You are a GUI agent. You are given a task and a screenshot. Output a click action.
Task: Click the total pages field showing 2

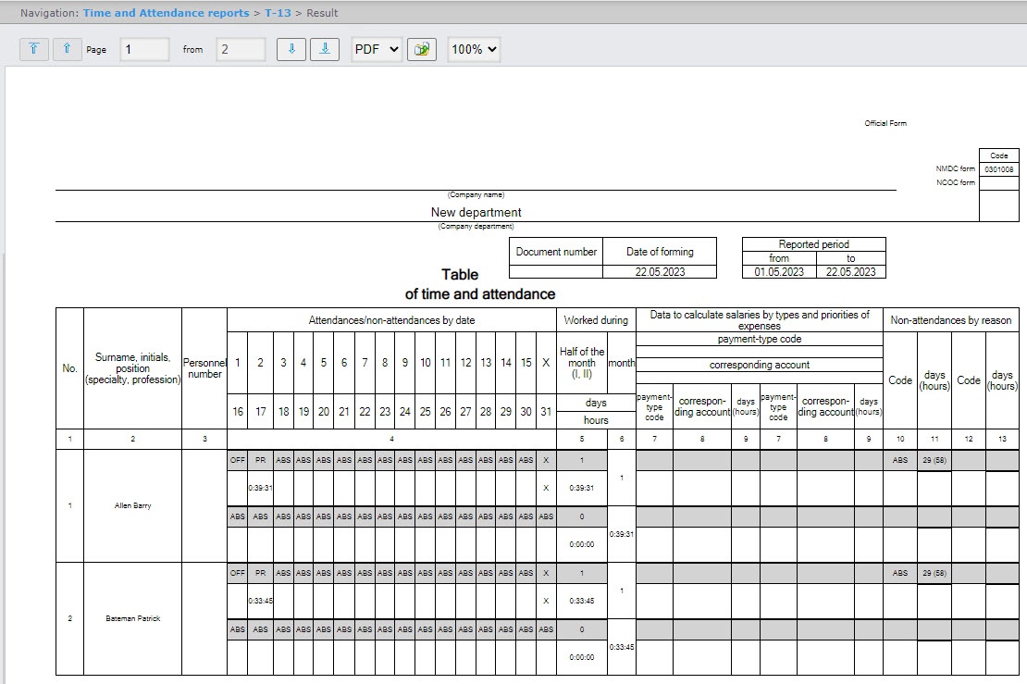click(x=241, y=49)
